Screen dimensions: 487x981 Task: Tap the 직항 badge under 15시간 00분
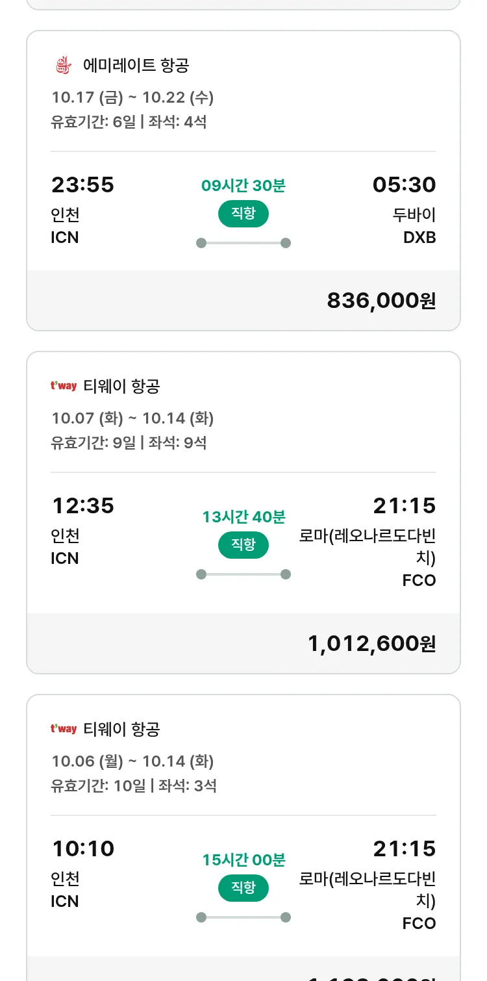click(x=243, y=888)
